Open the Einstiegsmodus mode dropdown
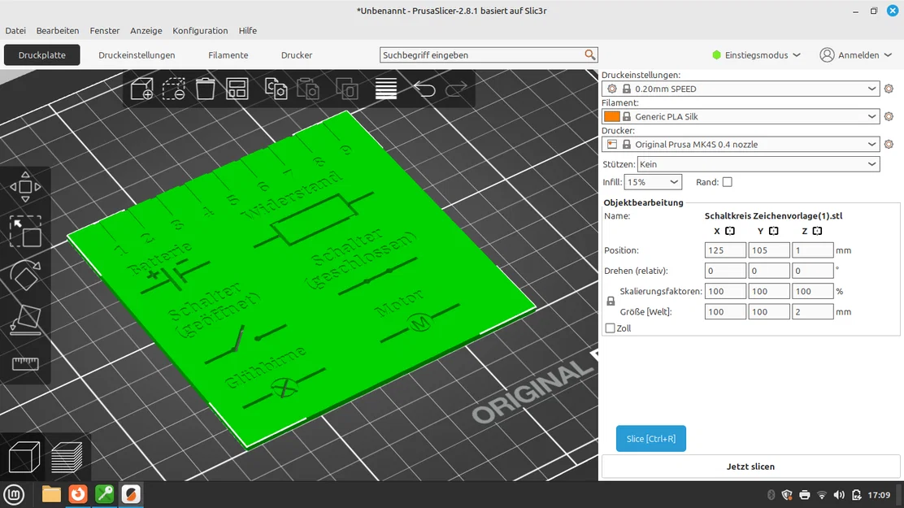Viewport: 904px width, 508px height. point(756,54)
